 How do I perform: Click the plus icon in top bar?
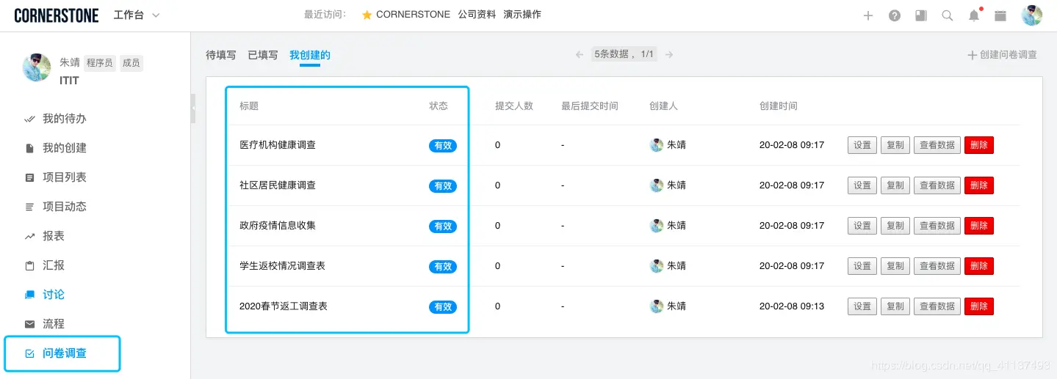(868, 15)
